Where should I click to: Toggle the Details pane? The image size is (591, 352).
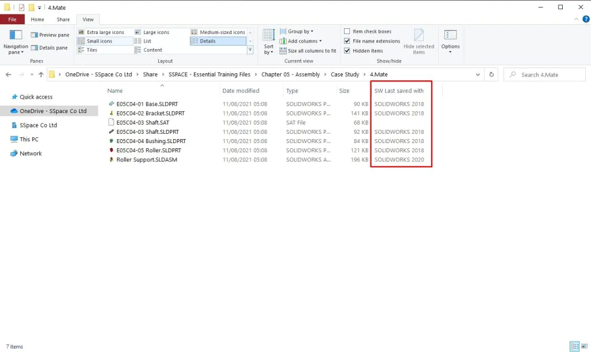(x=50, y=48)
